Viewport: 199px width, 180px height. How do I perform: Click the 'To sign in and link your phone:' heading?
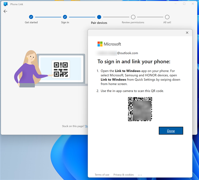[x=134, y=61]
